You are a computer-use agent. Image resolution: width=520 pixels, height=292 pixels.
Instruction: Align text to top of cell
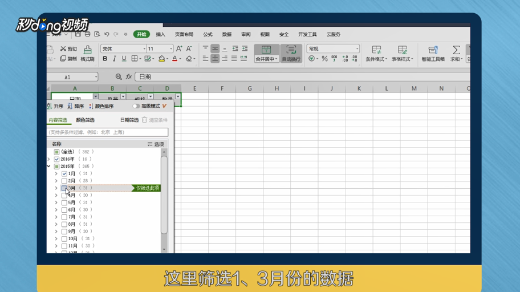(x=206, y=49)
